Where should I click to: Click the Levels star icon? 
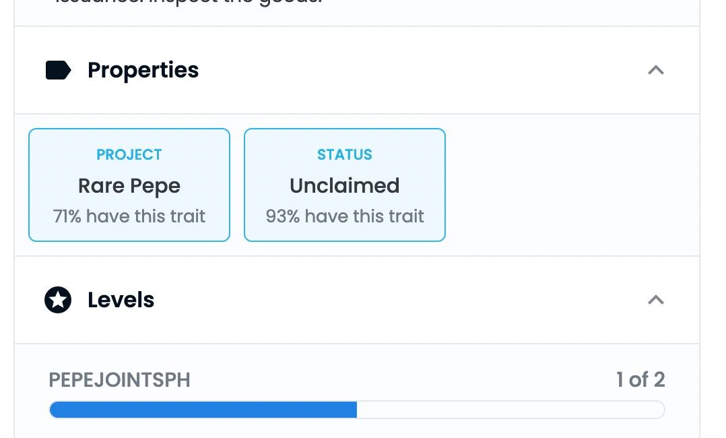58,300
